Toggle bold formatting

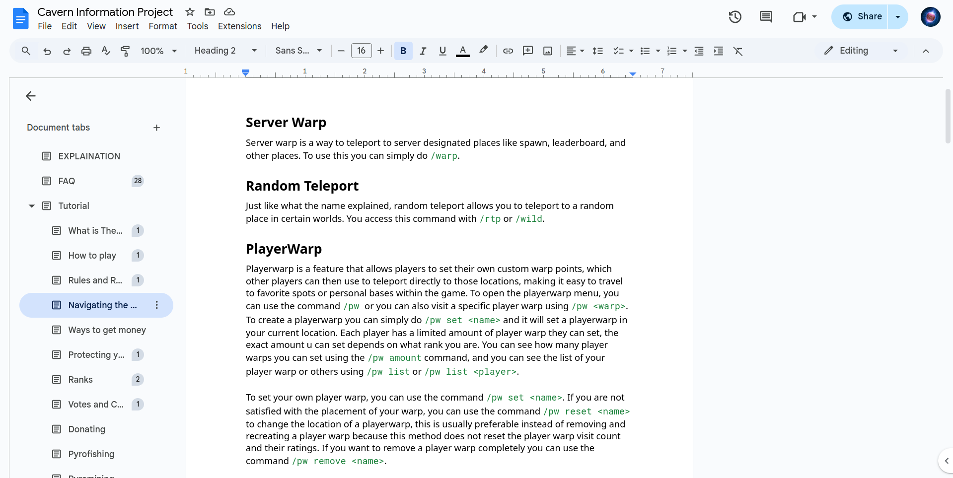coord(403,51)
